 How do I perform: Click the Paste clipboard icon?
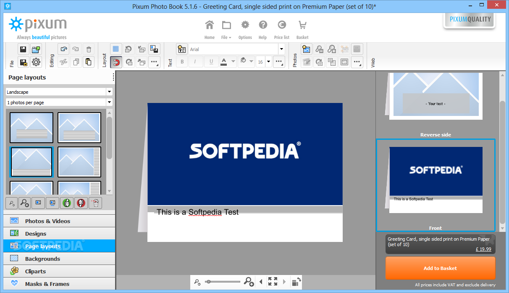(88, 62)
